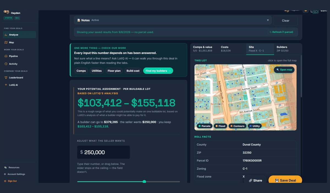This screenshot has width=330, height=193.
Task: Click Open map on the lot map
Action: [x=284, y=70]
